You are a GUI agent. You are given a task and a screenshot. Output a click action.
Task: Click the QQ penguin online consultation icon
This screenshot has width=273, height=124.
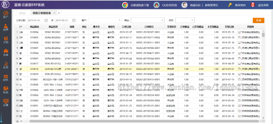156,5
